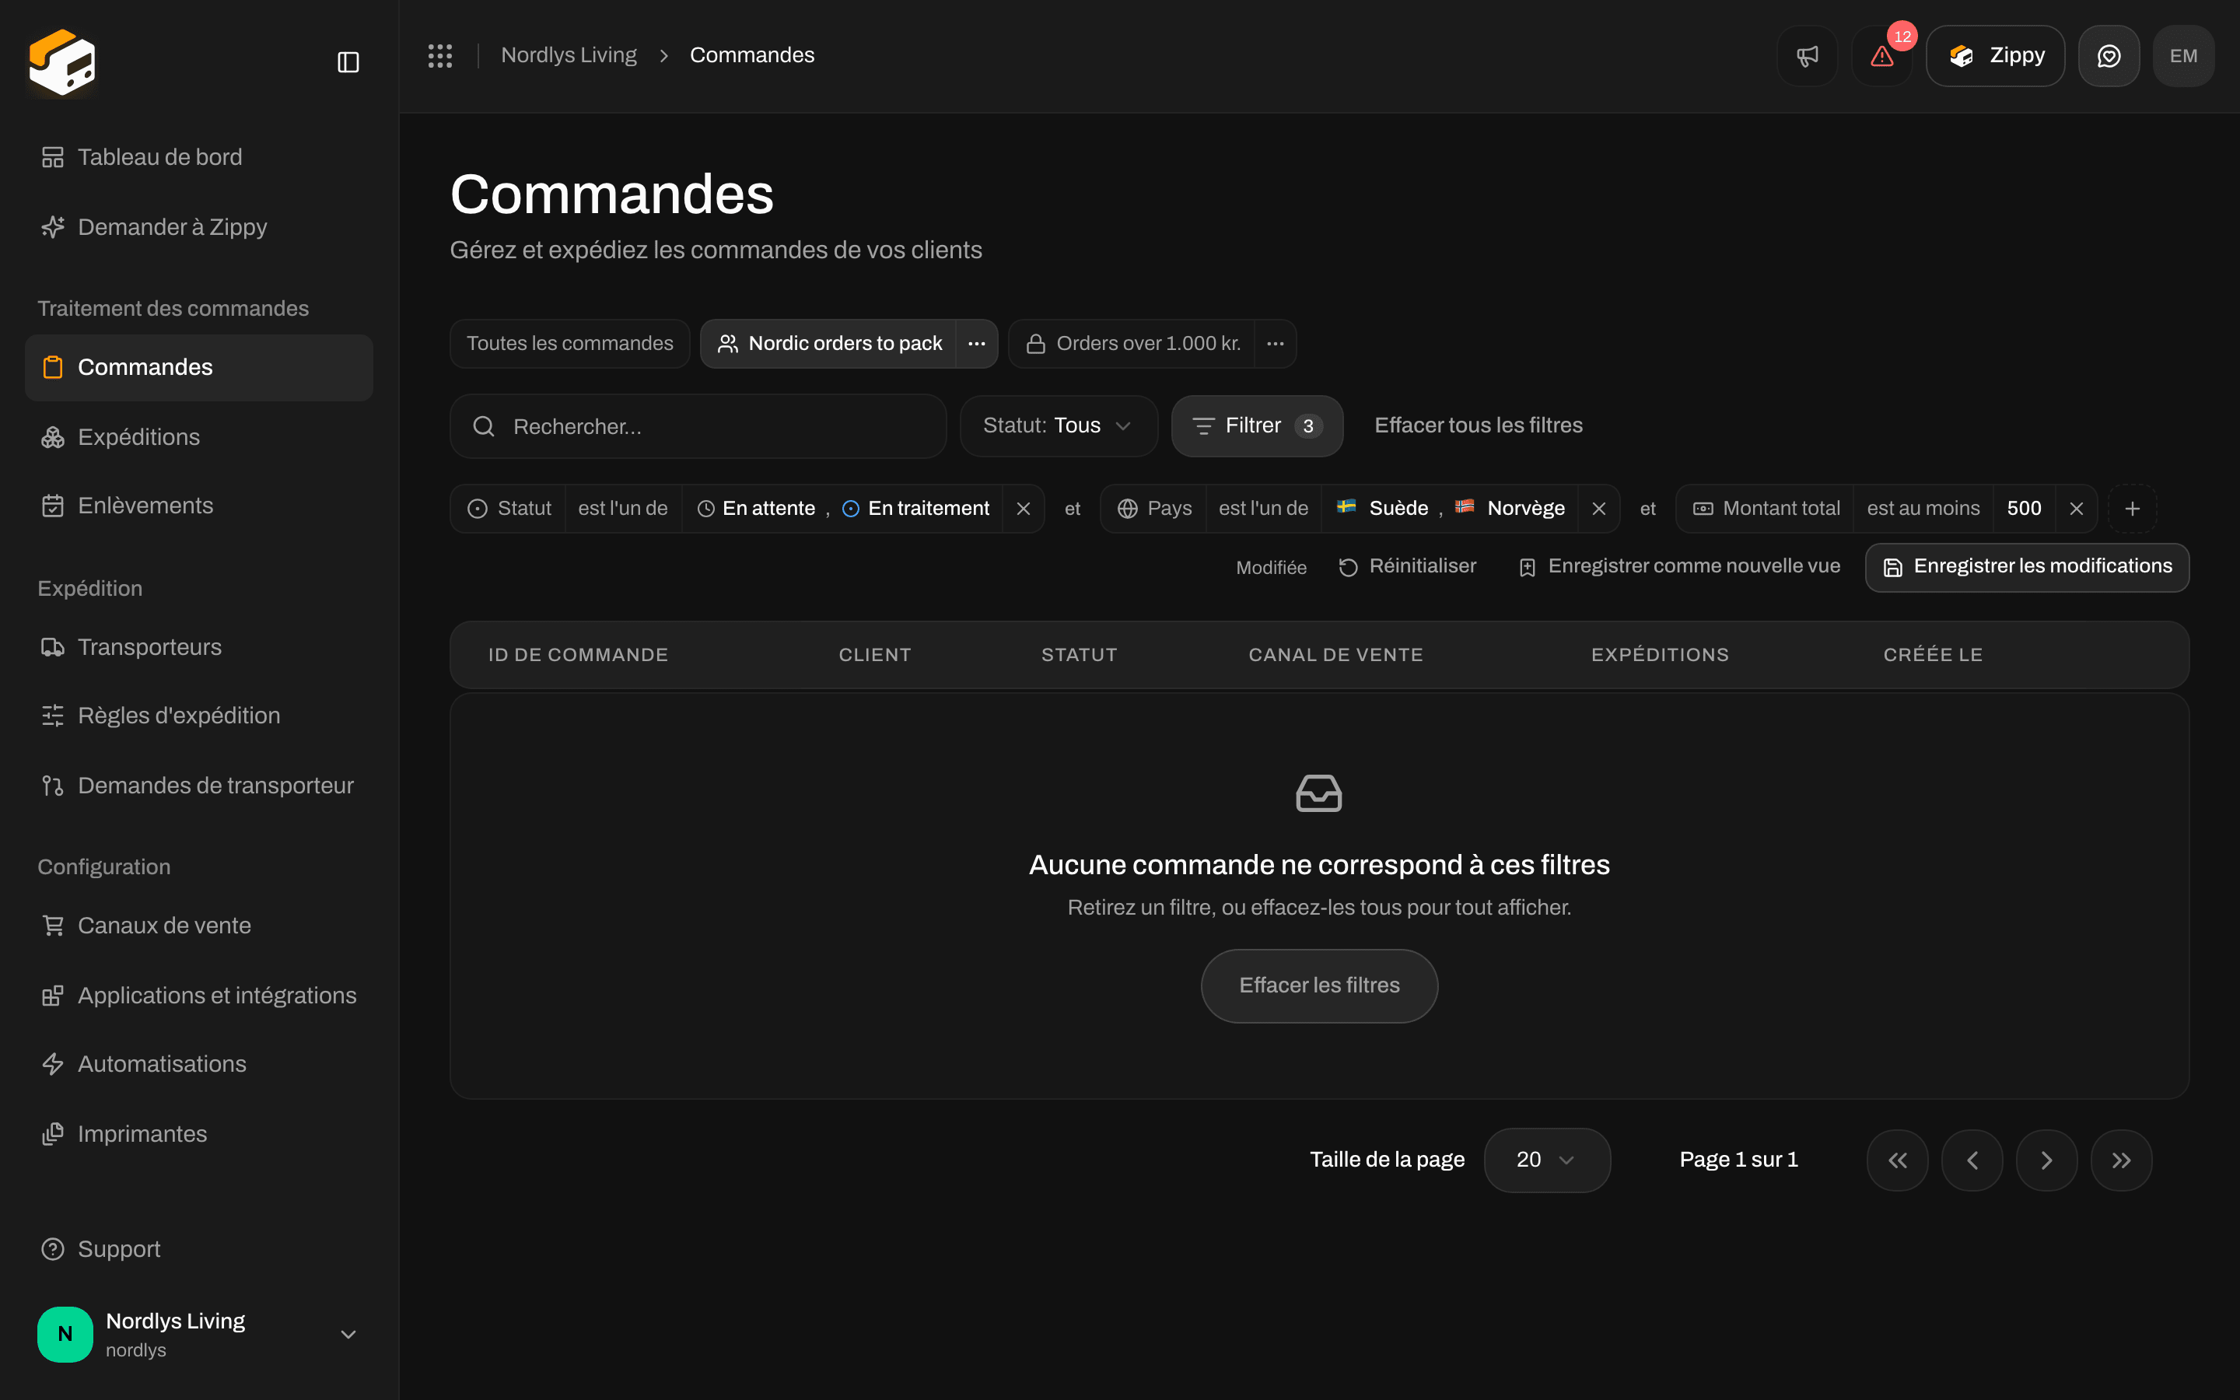This screenshot has height=1400, width=2240.
Task: Change Pays operator est l'un de
Action: pos(1263,509)
